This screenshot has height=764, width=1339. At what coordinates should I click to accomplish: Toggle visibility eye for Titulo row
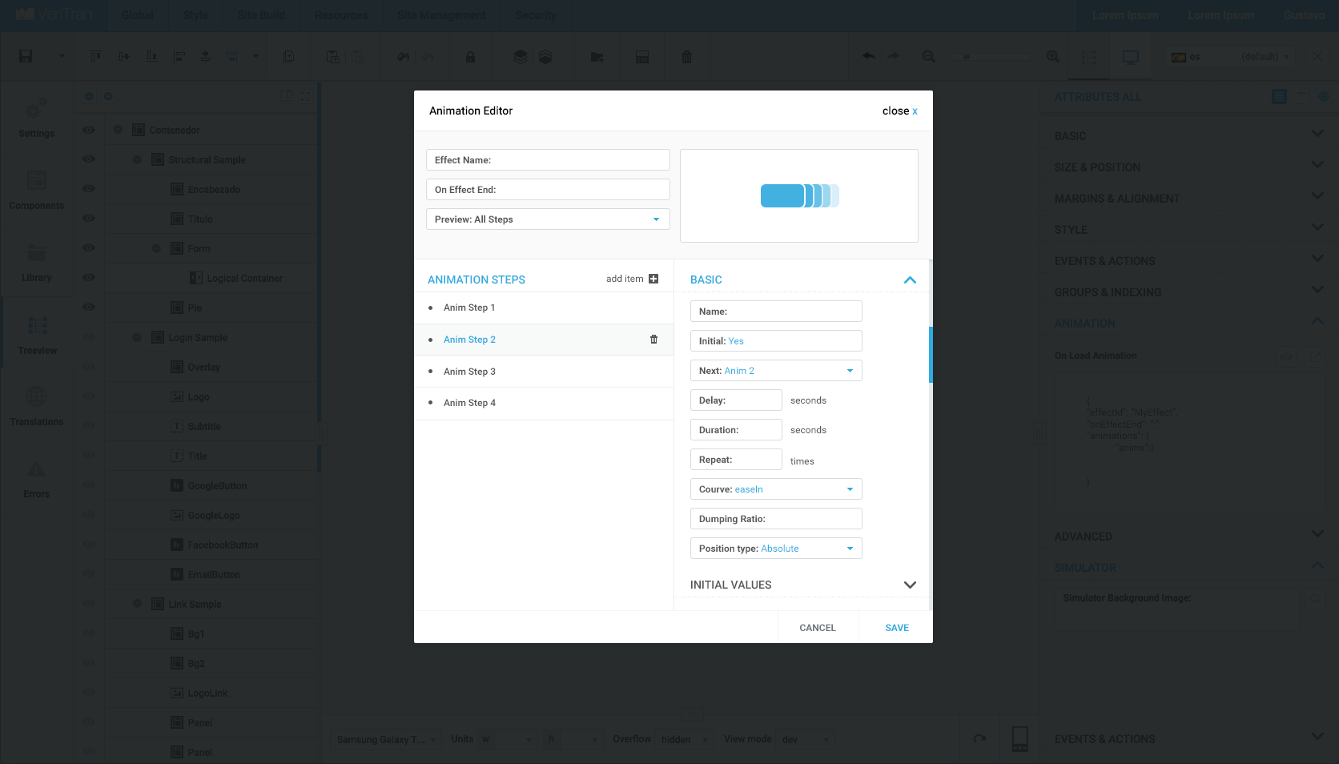(x=89, y=219)
